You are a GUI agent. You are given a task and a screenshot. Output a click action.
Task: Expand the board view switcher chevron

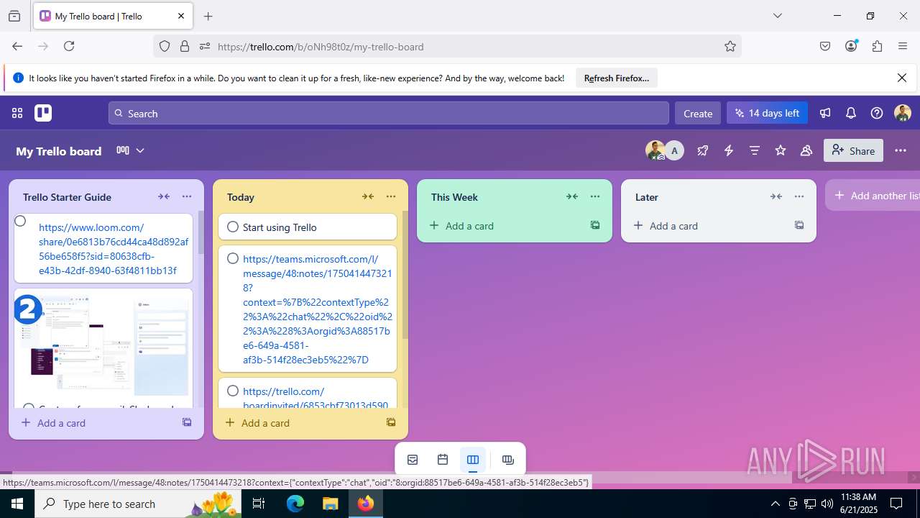pyautogui.click(x=140, y=150)
